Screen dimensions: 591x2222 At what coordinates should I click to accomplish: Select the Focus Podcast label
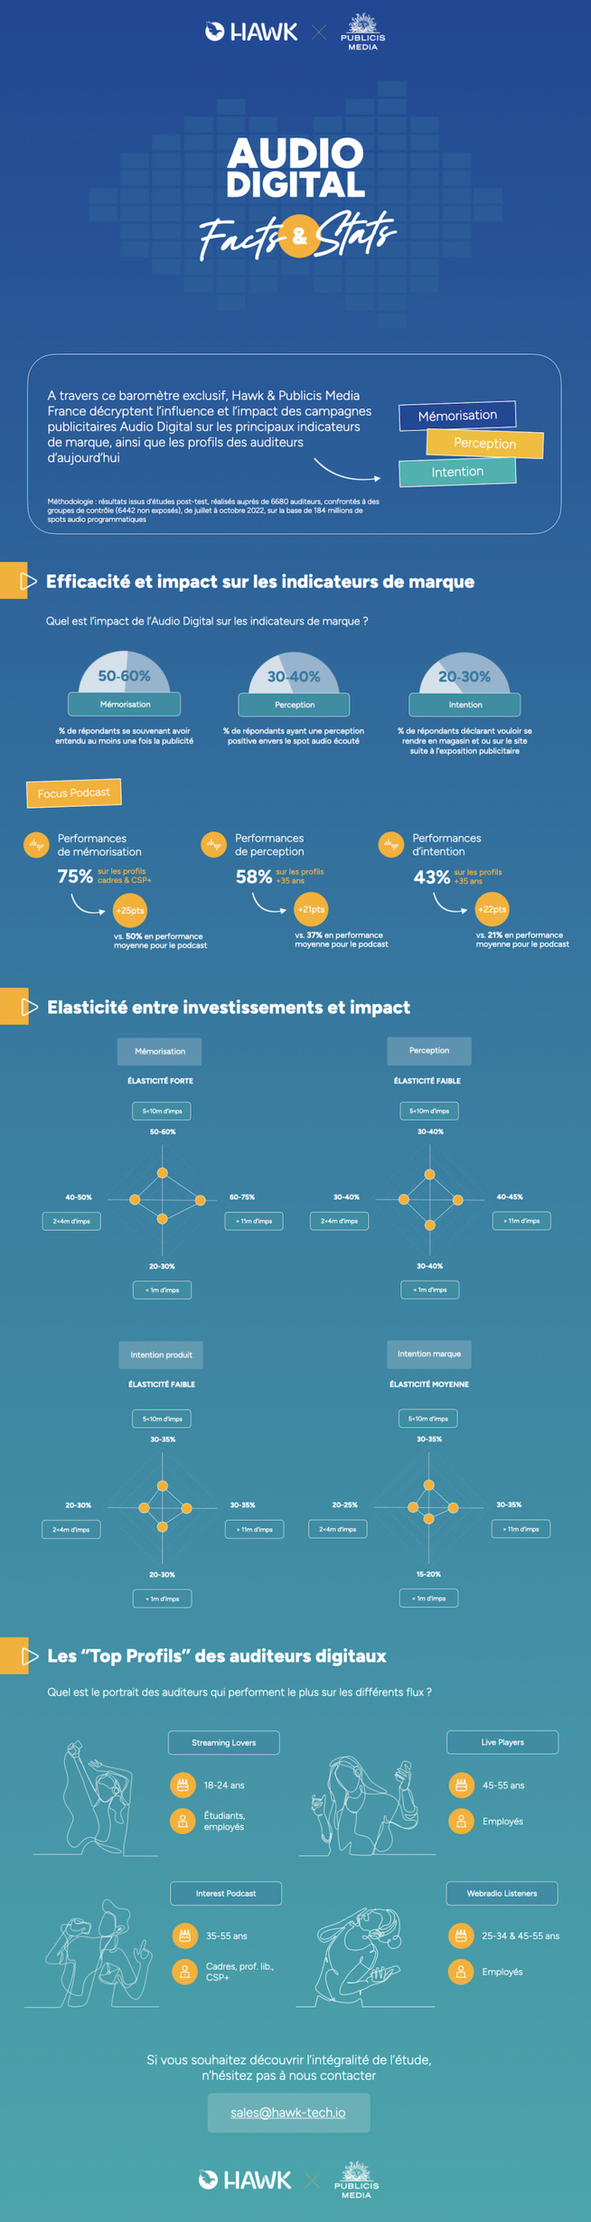[73, 792]
